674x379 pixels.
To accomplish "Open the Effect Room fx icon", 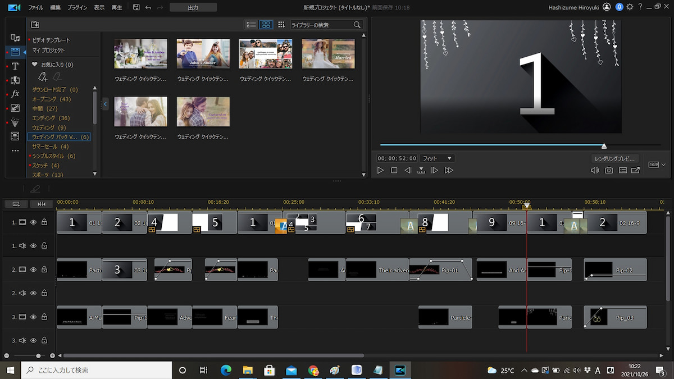I will pyautogui.click(x=15, y=94).
